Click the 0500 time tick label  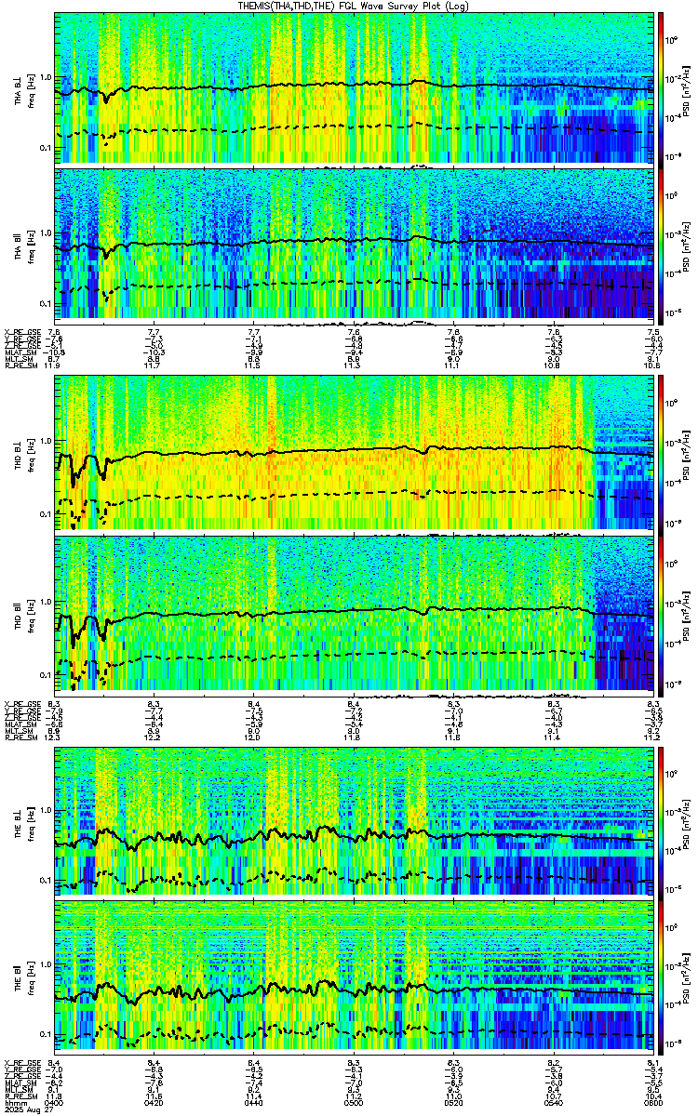tap(353, 1104)
